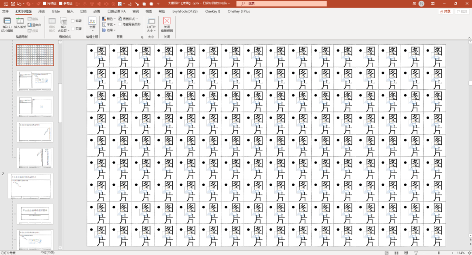This screenshot has height=255, width=472.
Task: Open the File (文件) tab
Action: [x=5, y=11]
